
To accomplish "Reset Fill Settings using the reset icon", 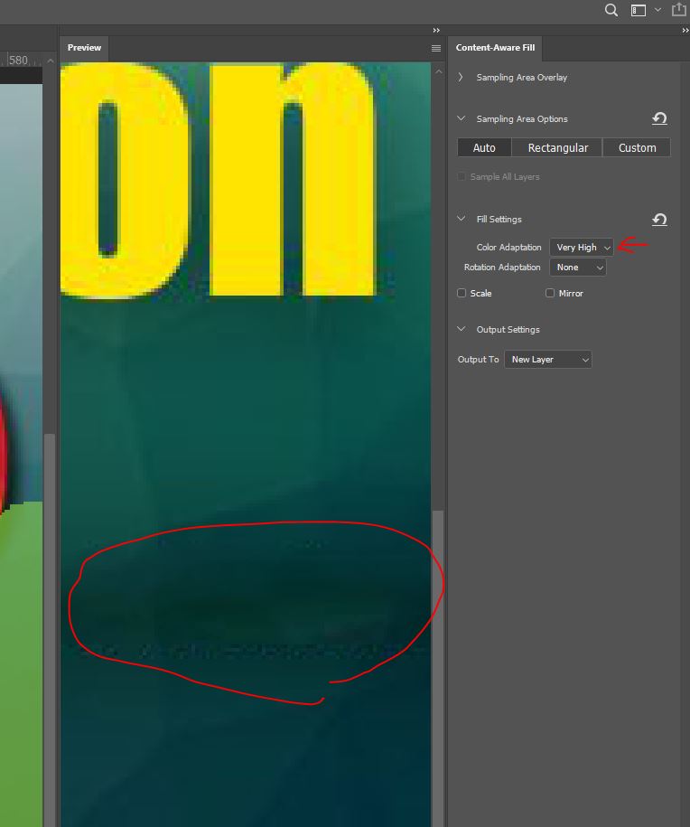I will [659, 220].
